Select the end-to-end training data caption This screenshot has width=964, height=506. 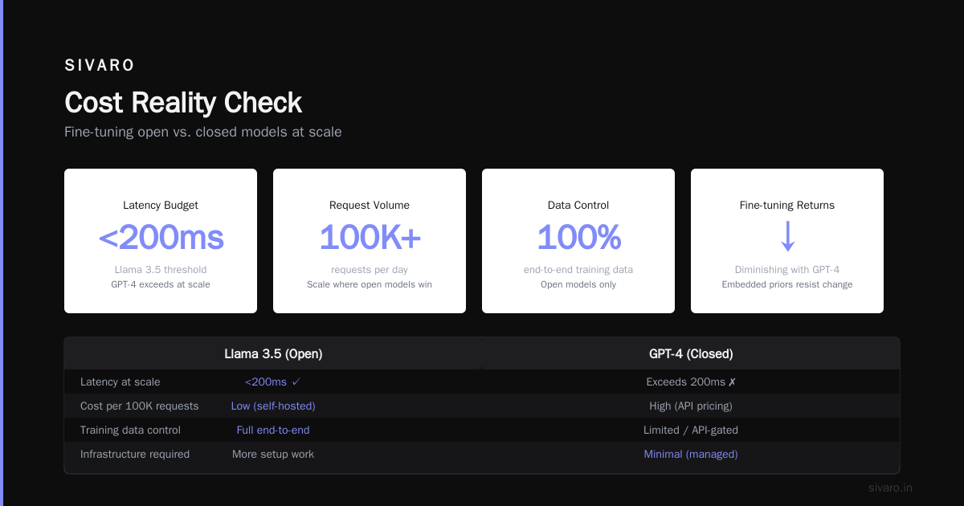pyautogui.click(x=578, y=270)
